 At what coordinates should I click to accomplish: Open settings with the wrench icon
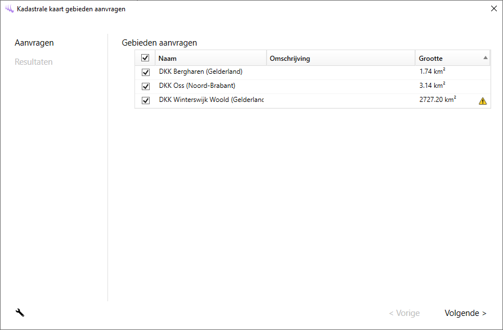(20, 313)
